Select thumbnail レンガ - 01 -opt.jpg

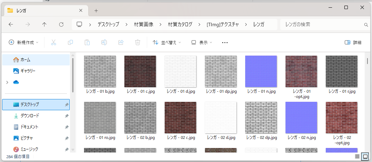[x=301, y=71]
